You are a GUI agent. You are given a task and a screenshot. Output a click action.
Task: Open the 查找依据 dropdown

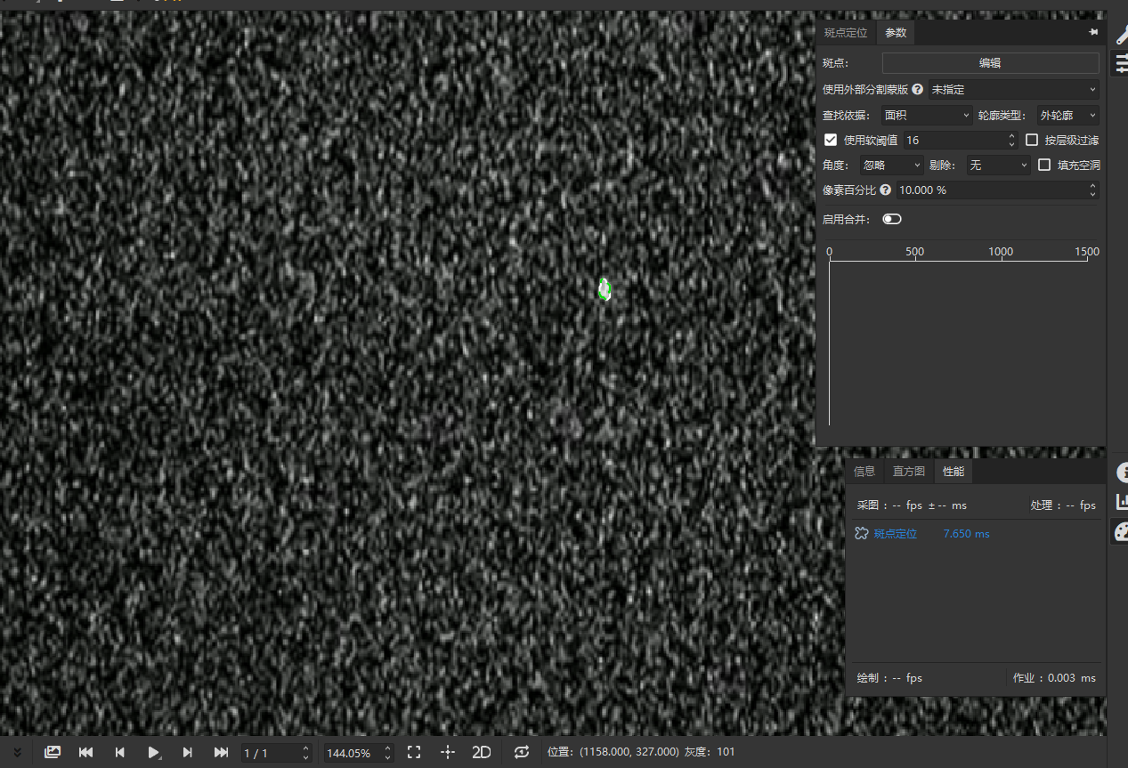coord(927,115)
